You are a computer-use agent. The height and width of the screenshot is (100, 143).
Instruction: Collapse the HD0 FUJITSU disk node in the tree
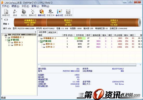click(3, 35)
